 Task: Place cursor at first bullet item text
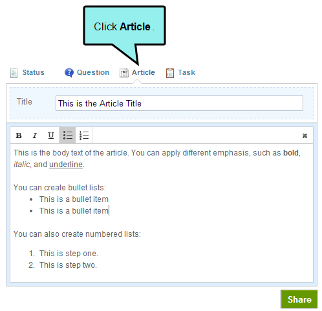pyautogui.click(x=74, y=199)
